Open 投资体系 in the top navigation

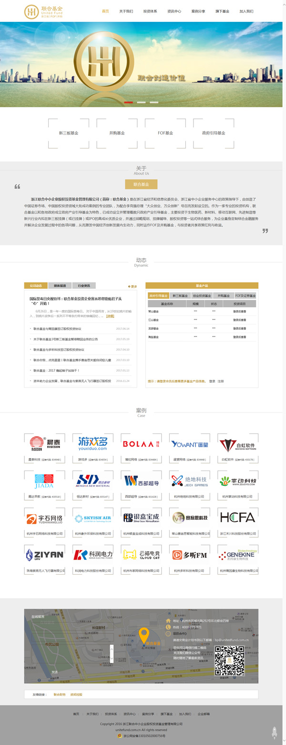(x=150, y=11)
